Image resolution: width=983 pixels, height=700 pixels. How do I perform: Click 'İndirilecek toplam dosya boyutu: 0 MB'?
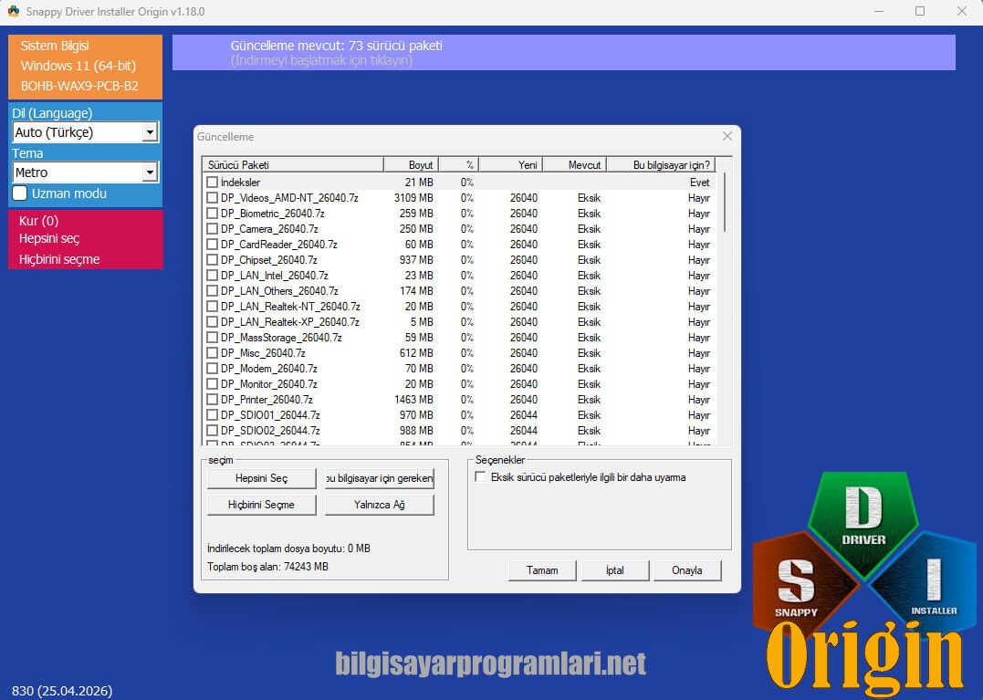pyautogui.click(x=289, y=549)
